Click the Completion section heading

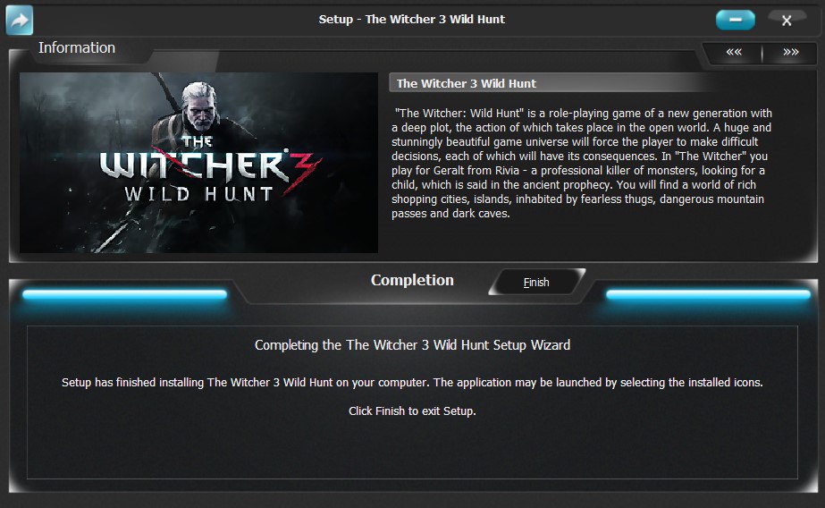(x=412, y=280)
